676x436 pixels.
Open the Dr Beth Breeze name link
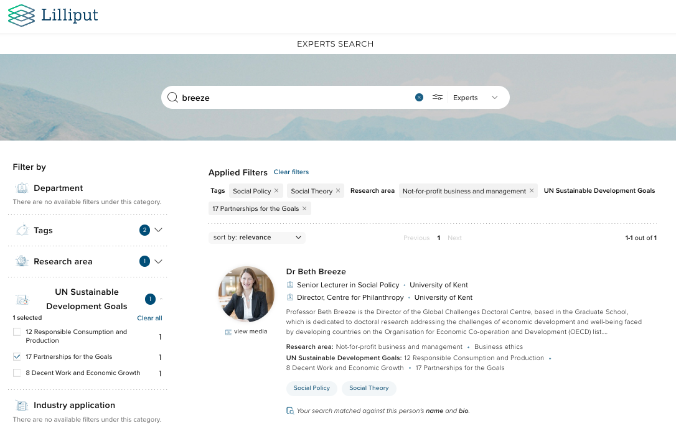coord(316,271)
